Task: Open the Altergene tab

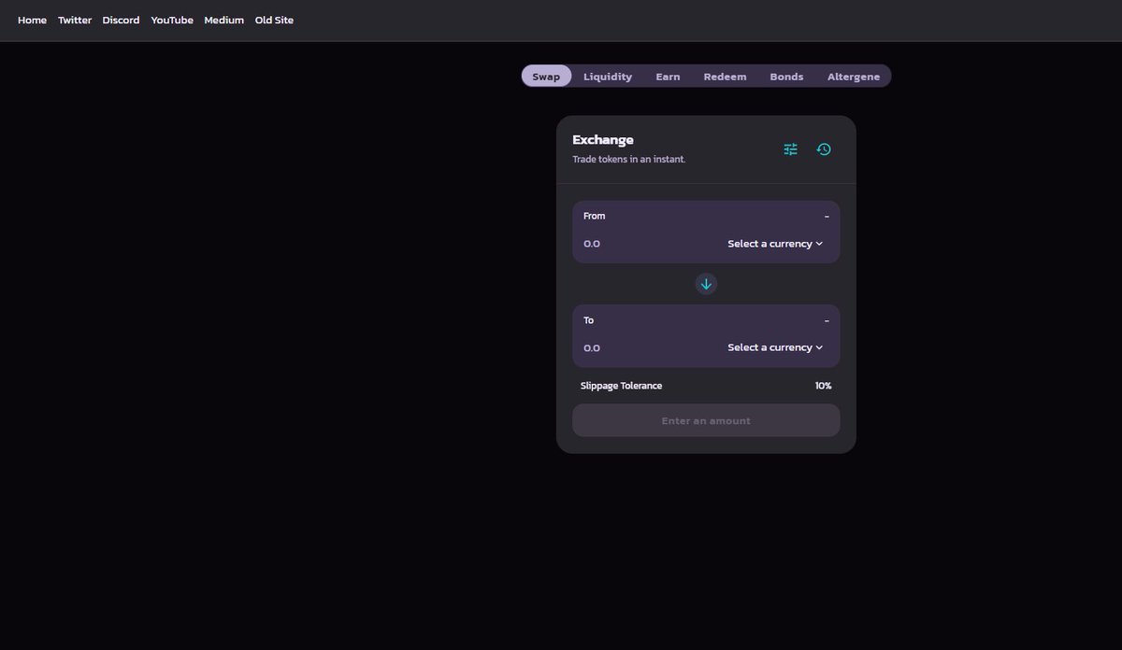Action: tap(854, 77)
